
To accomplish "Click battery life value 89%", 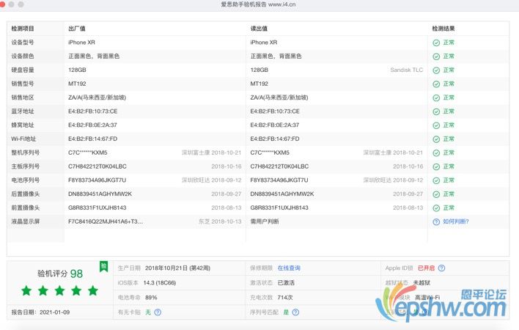I will [151, 298].
